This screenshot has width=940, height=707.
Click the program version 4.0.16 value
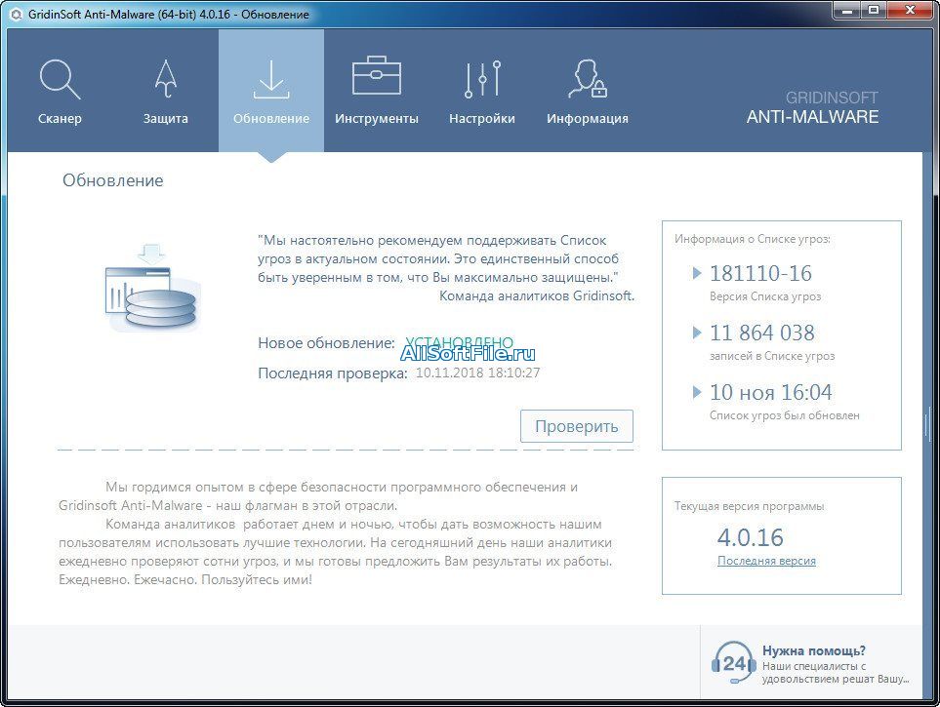750,537
